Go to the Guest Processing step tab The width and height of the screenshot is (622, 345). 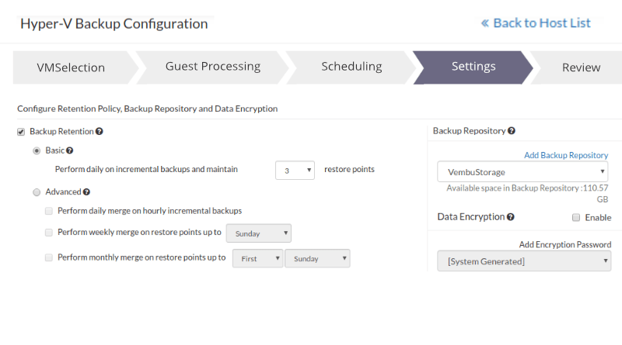click(x=212, y=67)
